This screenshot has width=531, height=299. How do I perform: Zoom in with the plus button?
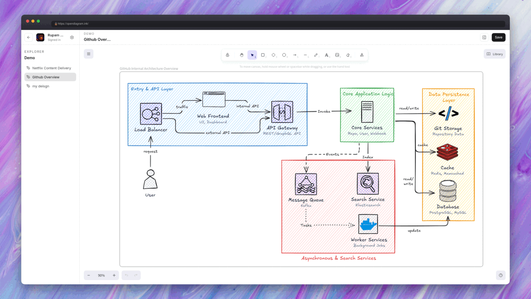click(x=114, y=275)
